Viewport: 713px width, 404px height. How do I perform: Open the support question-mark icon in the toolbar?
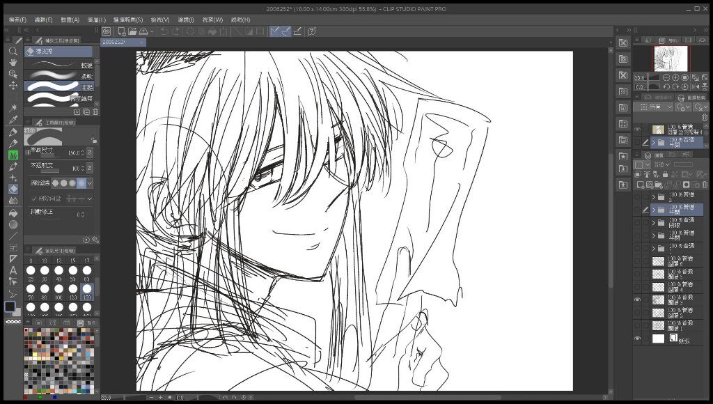(x=312, y=31)
